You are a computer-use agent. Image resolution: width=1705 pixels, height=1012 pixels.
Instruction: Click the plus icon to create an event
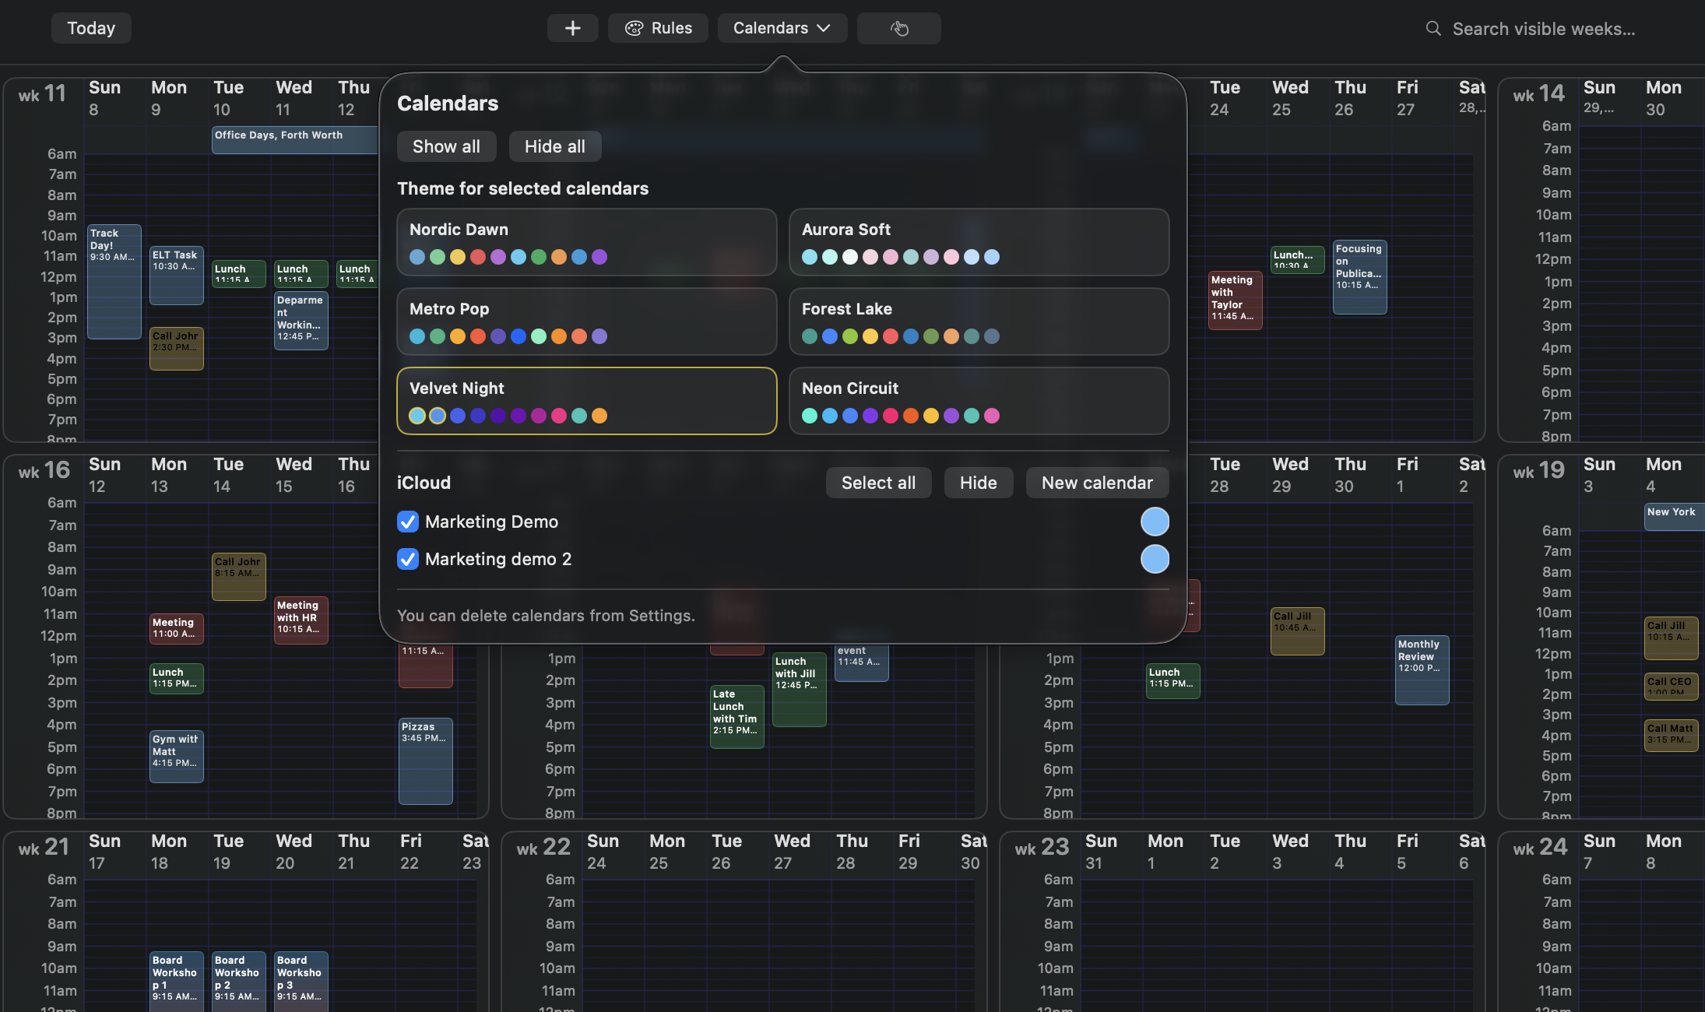click(x=572, y=28)
